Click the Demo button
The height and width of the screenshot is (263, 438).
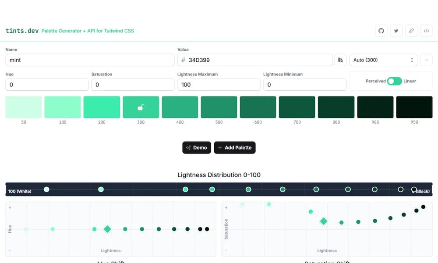(x=197, y=148)
